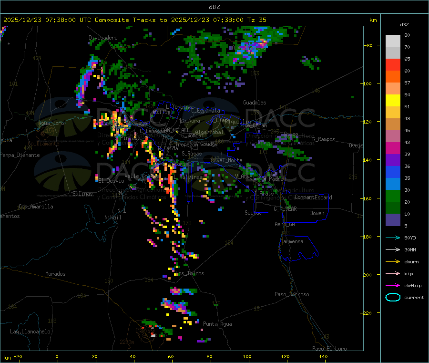Click the 'Morados' map label
Screen dimensions: 429x363
[x=55, y=274]
